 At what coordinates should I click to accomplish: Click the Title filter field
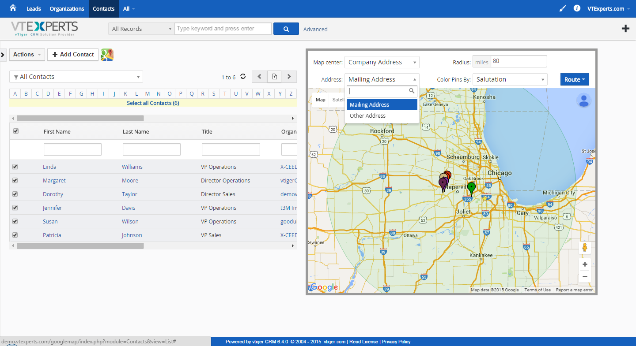point(231,149)
